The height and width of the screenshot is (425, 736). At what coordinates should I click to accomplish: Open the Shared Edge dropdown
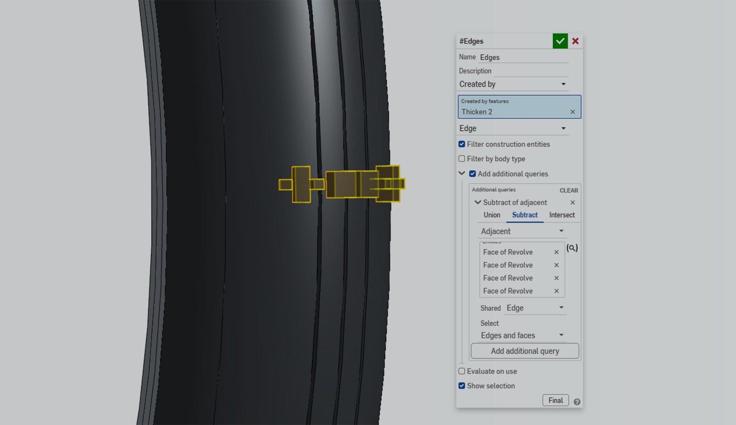[535, 308]
